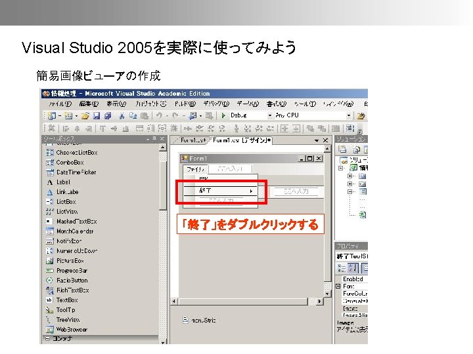Open 終了 submenu arrow on Form1
Viewport: 473px width, 354px height.
click(x=251, y=191)
